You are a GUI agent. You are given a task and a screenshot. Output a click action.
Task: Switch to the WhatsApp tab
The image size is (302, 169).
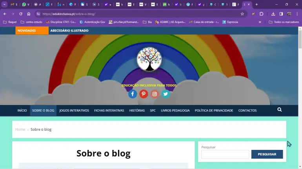26,4
